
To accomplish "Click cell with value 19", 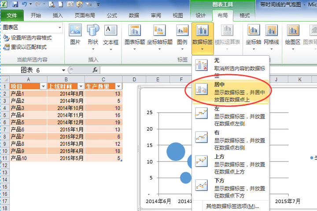I will [103, 122].
